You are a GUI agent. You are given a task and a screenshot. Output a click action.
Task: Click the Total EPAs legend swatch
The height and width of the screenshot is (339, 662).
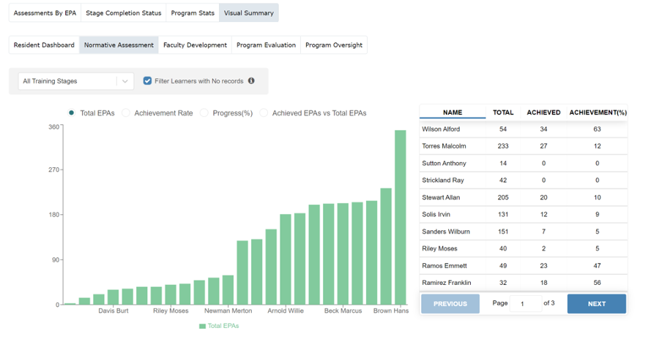pyautogui.click(x=202, y=326)
